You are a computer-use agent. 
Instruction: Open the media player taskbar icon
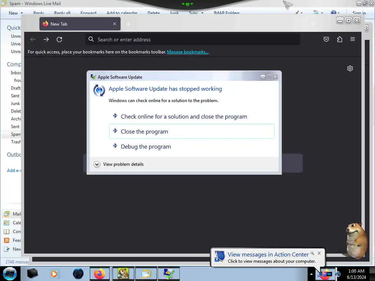coord(54,274)
